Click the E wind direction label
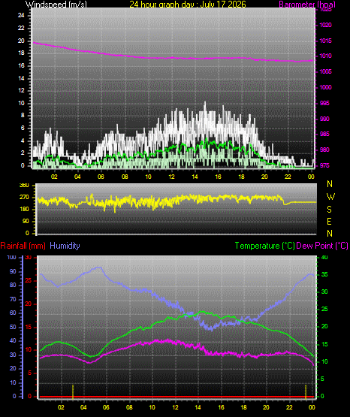Screen dimensions: 350x417 329,221
